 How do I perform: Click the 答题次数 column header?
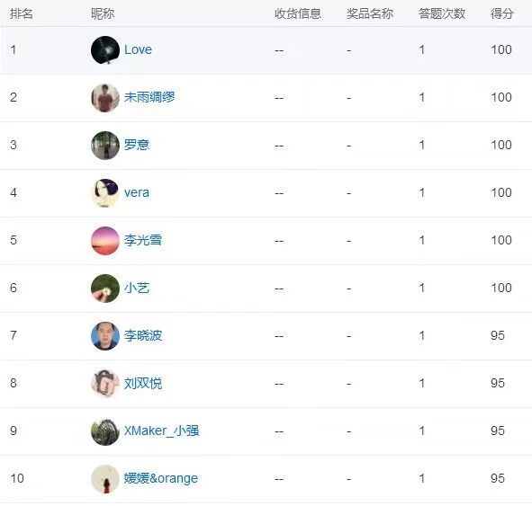[x=442, y=13]
